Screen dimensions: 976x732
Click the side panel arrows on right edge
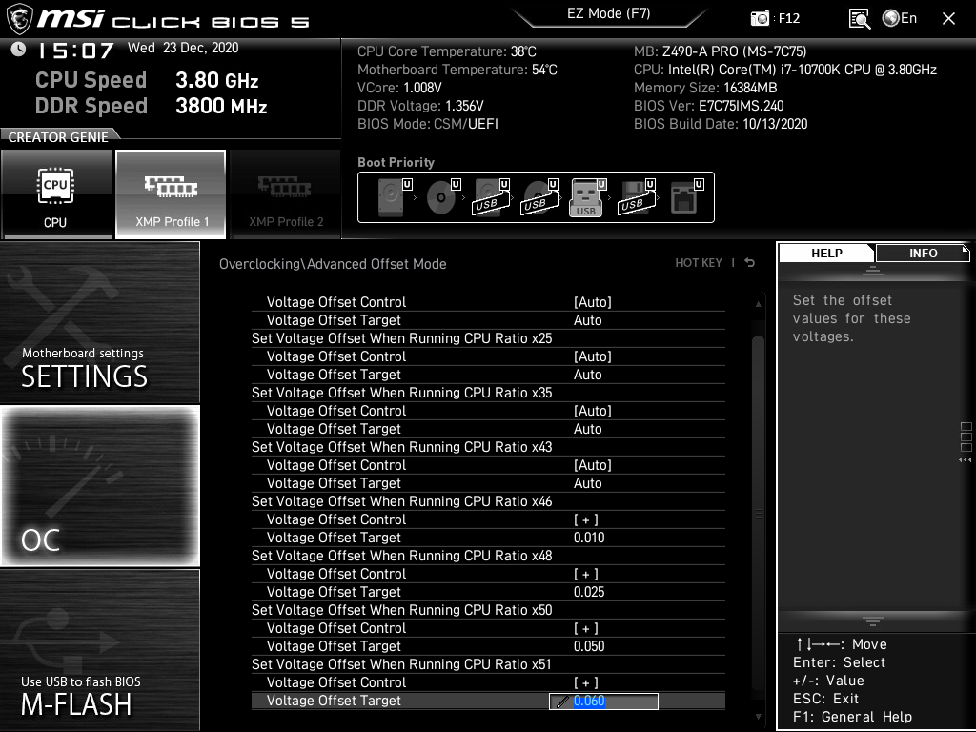(966, 460)
